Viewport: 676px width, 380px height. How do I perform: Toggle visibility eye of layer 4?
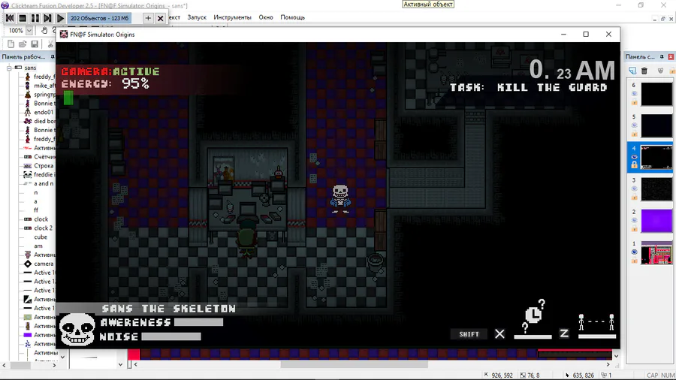(x=634, y=157)
